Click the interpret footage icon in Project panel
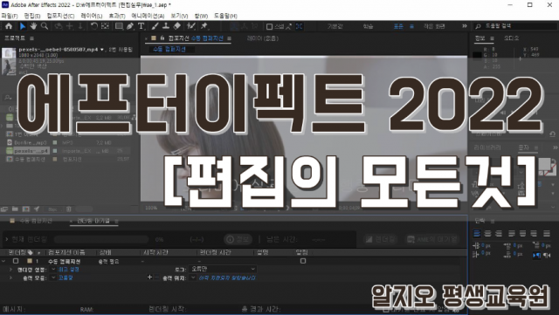Viewport: 559px width, 315px height. [4, 209]
